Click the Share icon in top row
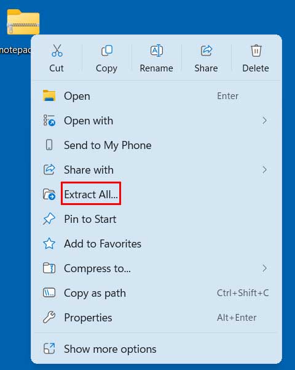 pyautogui.click(x=206, y=50)
